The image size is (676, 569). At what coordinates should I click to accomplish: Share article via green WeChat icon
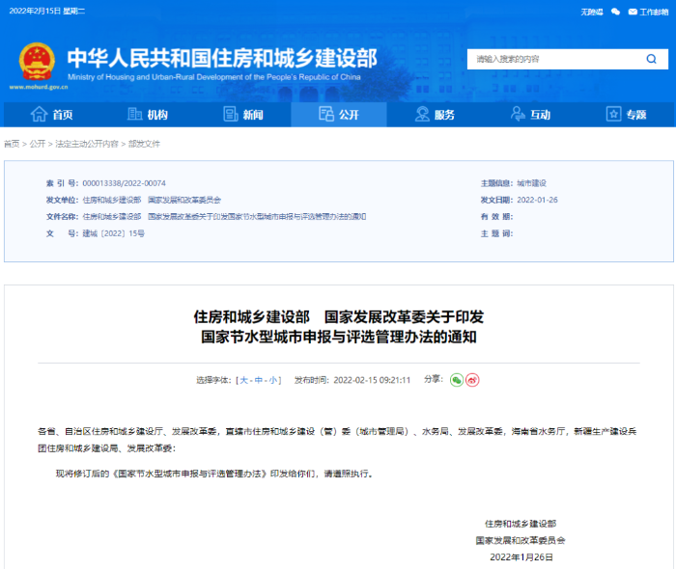click(x=457, y=380)
